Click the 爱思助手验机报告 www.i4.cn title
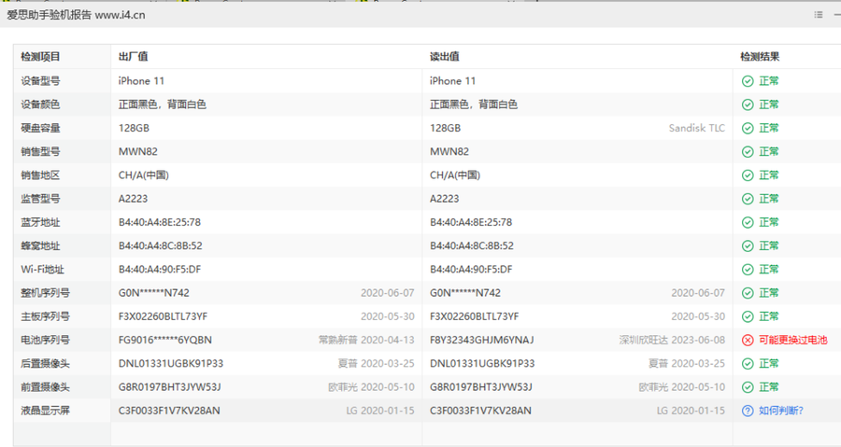841x447 pixels. (x=76, y=15)
